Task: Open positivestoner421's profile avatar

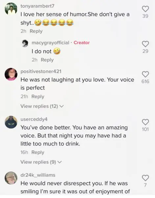Action: pyautogui.click(x=11, y=74)
